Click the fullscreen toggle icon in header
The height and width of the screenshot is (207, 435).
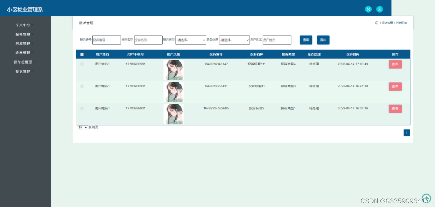click(368, 9)
